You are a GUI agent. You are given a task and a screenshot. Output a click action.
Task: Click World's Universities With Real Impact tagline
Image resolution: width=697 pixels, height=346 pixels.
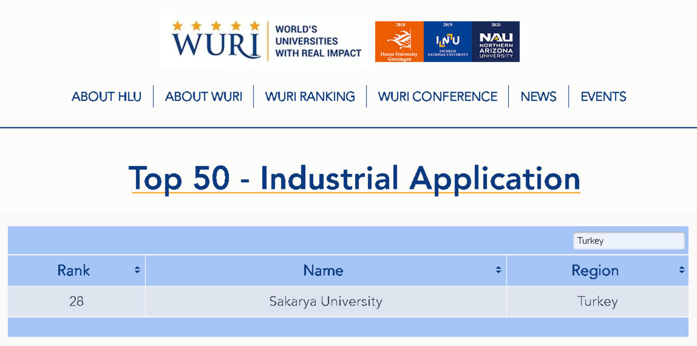(318, 41)
